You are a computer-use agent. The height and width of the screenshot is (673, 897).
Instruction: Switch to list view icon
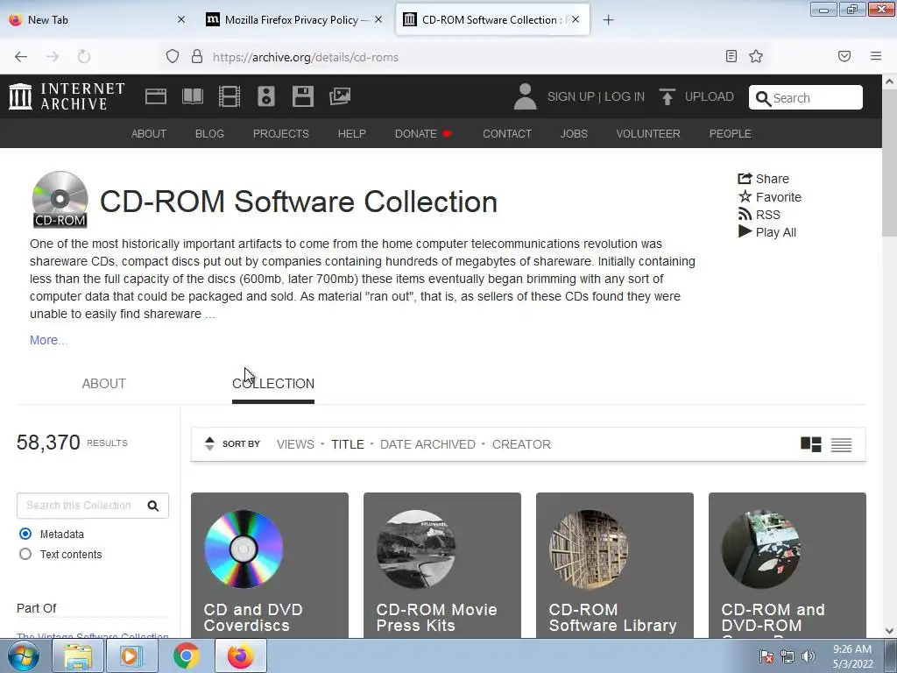pyautogui.click(x=841, y=444)
